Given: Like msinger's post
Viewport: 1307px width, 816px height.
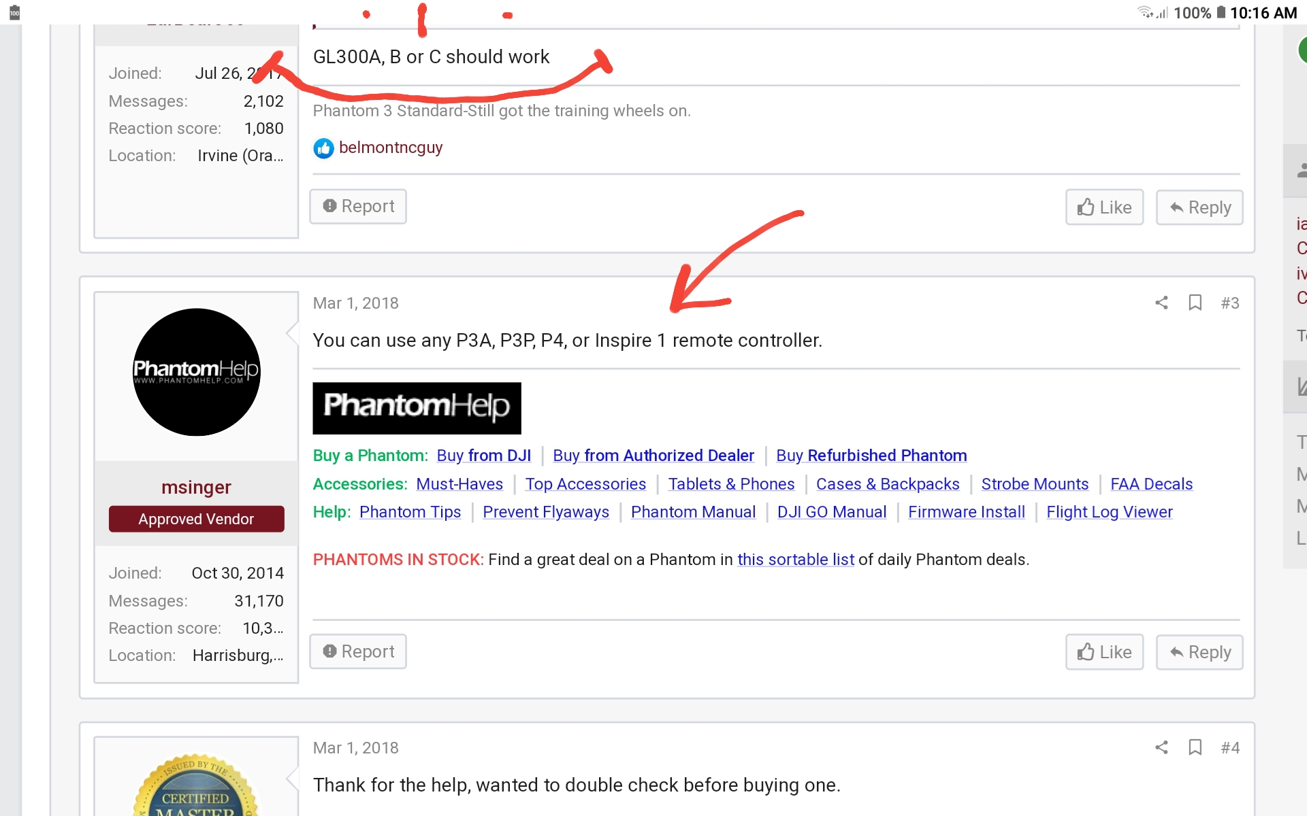Looking at the screenshot, I should [x=1104, y=652].
